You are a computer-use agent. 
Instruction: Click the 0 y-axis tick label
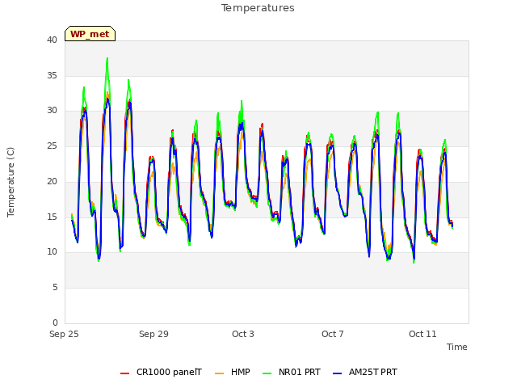pos(55,323)
